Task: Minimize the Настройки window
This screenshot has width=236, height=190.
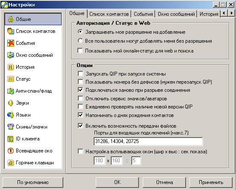Action: (x=216, y=5)
